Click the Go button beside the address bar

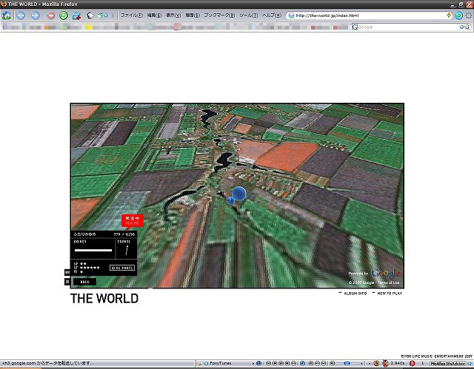coord(458,16)
